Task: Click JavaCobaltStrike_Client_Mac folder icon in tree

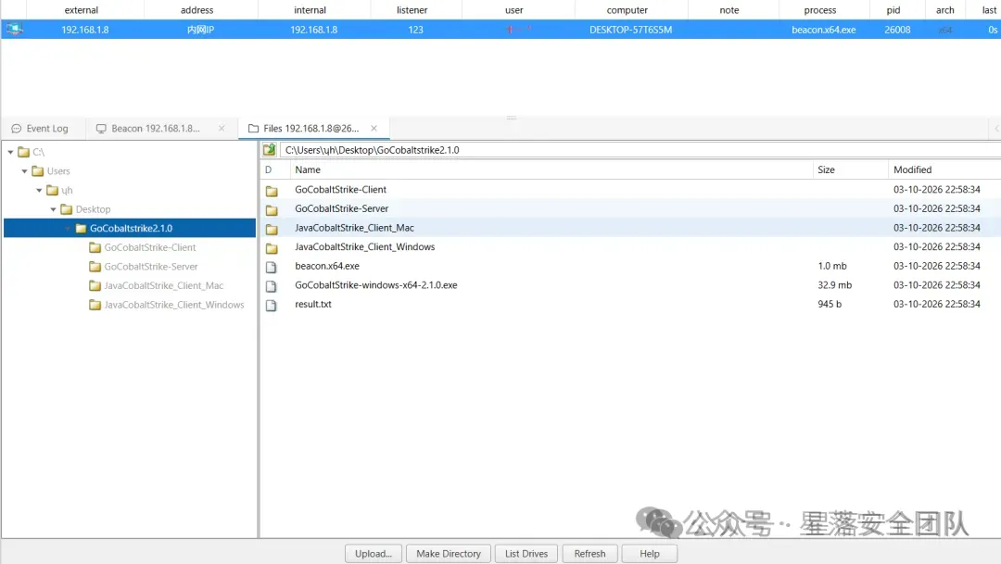Action: click(95, 286)
